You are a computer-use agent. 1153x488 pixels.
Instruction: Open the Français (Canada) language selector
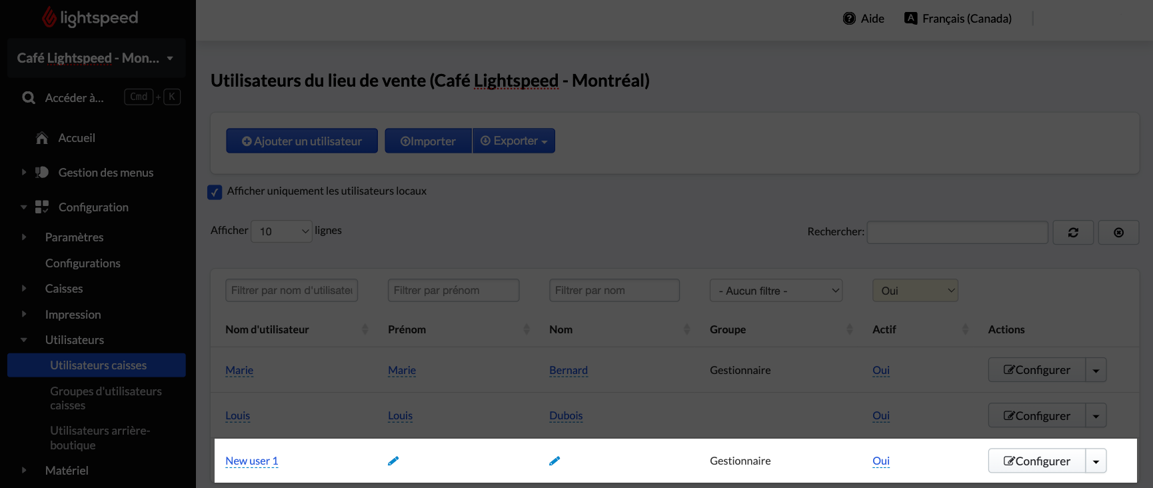958,19
